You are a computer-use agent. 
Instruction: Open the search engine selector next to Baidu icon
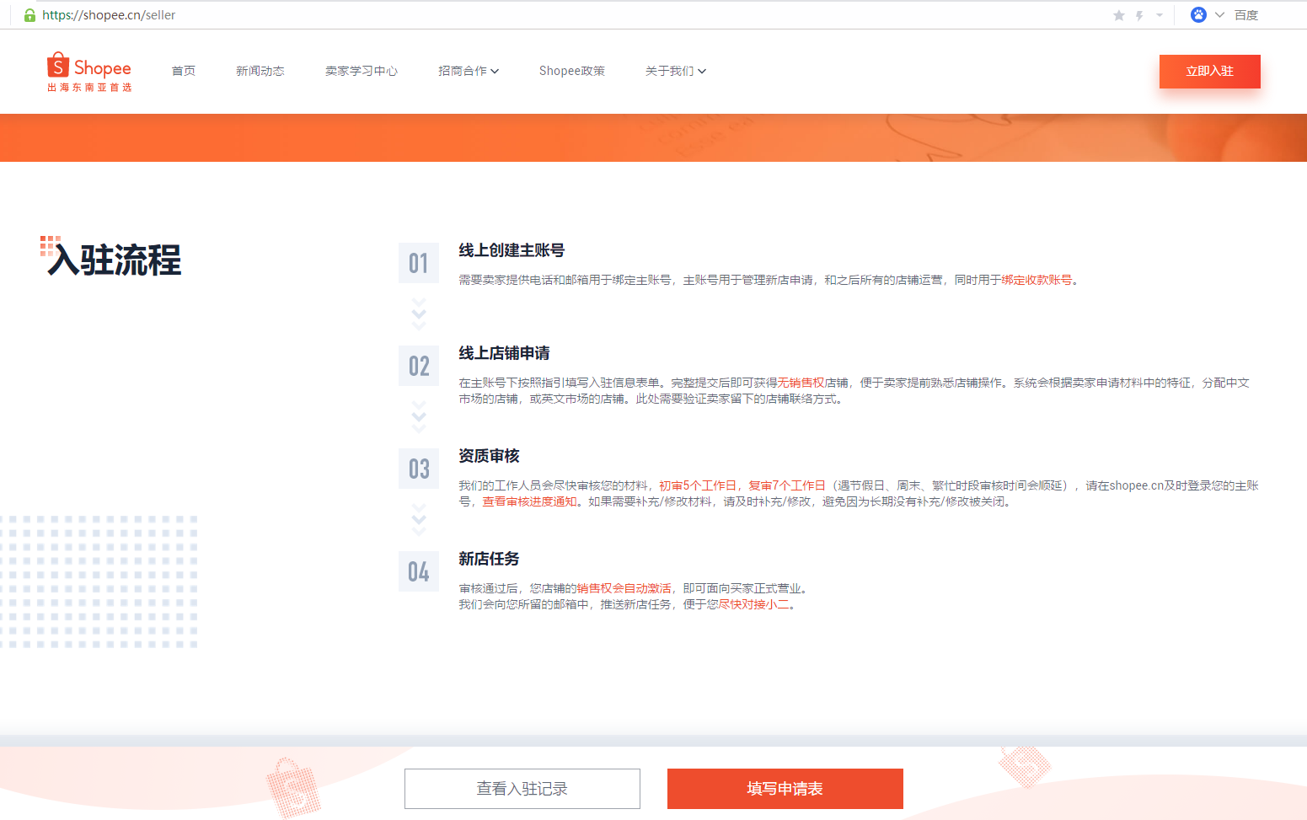1219,14
